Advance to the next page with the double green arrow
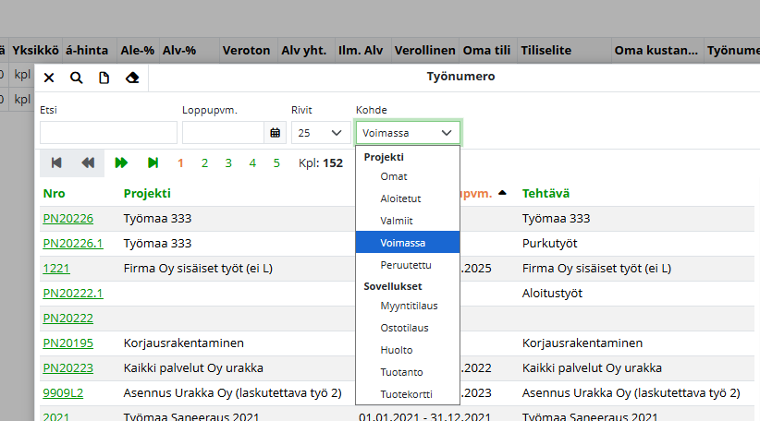The height and width of the screenshot is (421, 760). [121, 162]
